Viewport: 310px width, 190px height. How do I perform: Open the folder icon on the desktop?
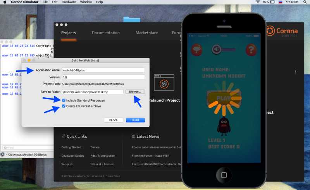pyautogui.click(x=132, y=19)
